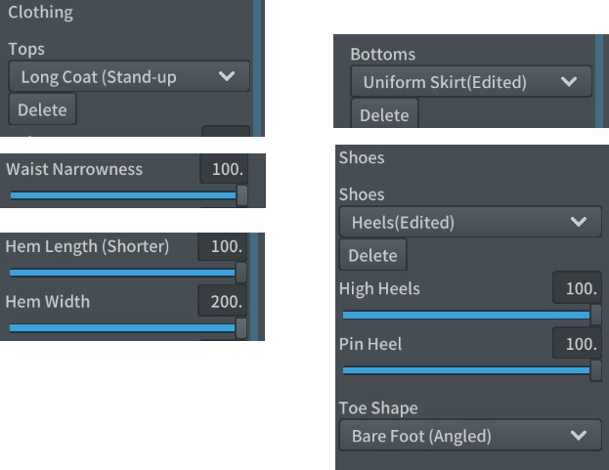
Task: Delete the Shoes item
Action: click(372, 255)
